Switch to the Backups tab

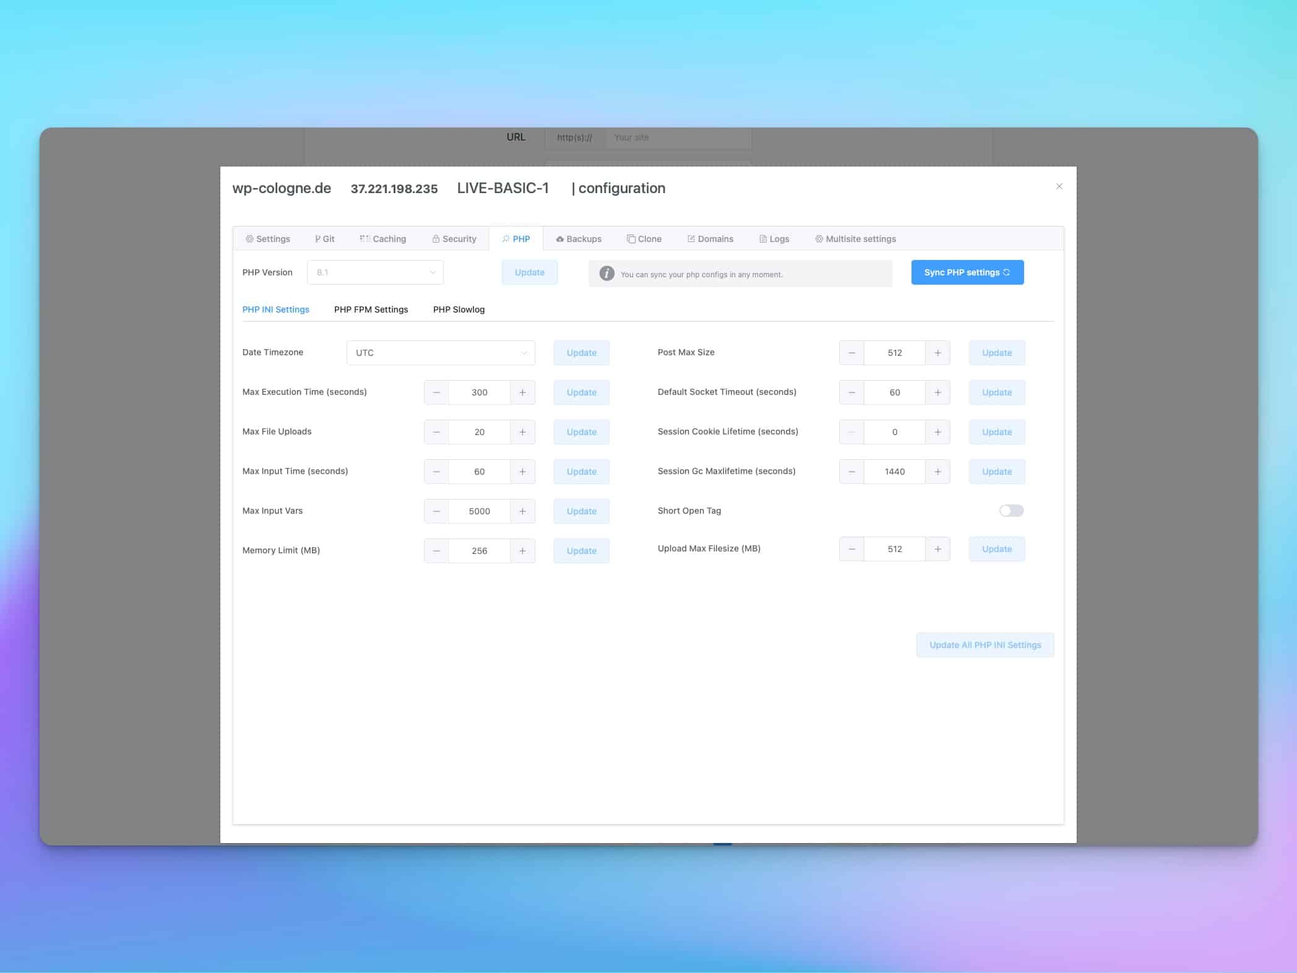579,239
